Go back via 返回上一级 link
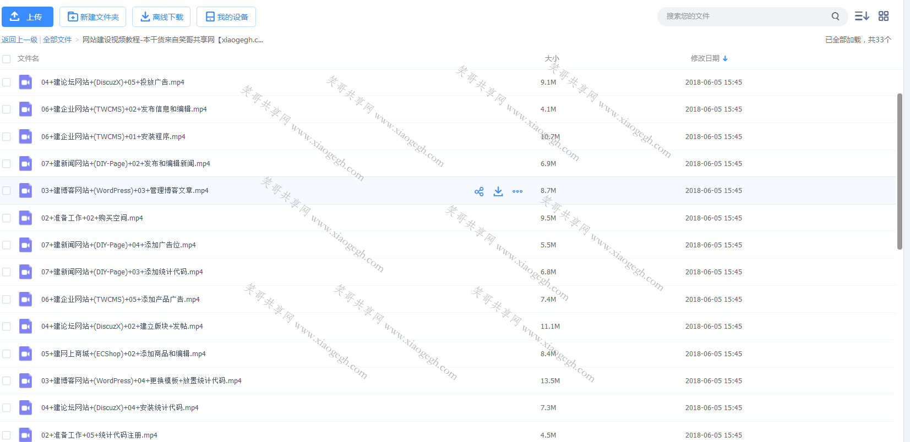Image resolution: width=910 pixels, height=442 pixels. 19,40
